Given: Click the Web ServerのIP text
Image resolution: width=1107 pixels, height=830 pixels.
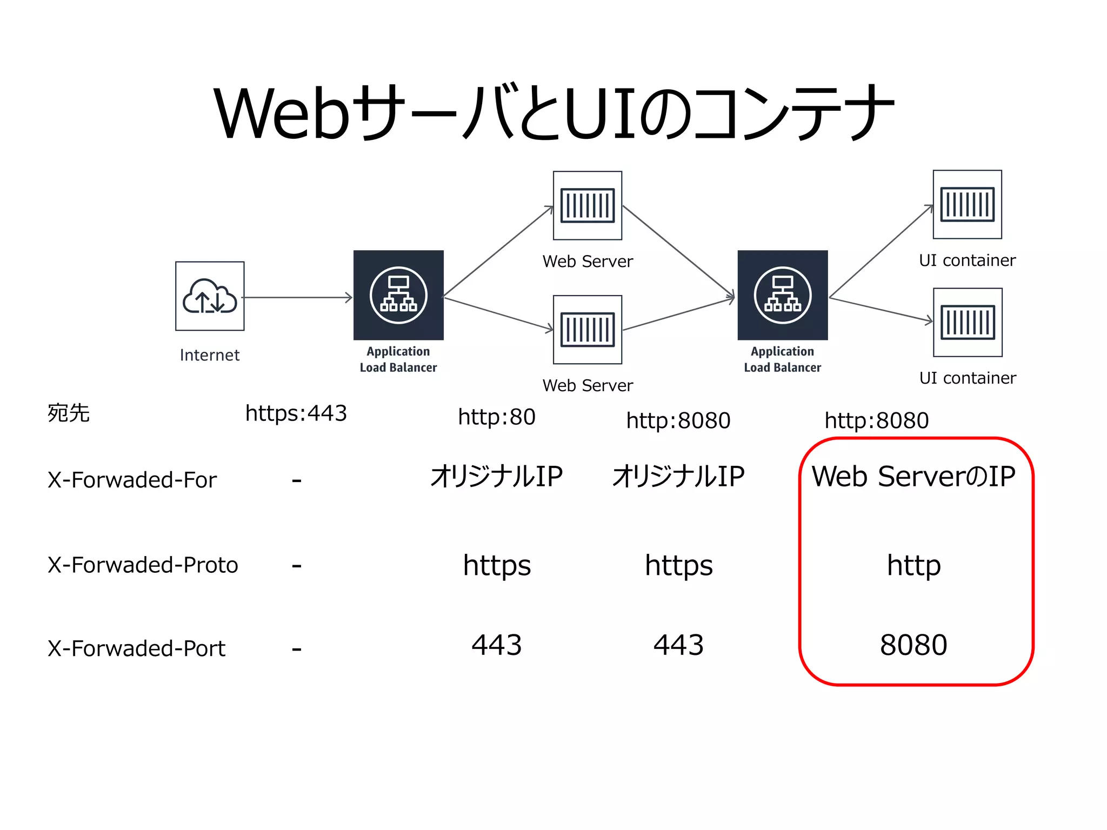Looking at the screenshot, I should [x=913, y=477].
